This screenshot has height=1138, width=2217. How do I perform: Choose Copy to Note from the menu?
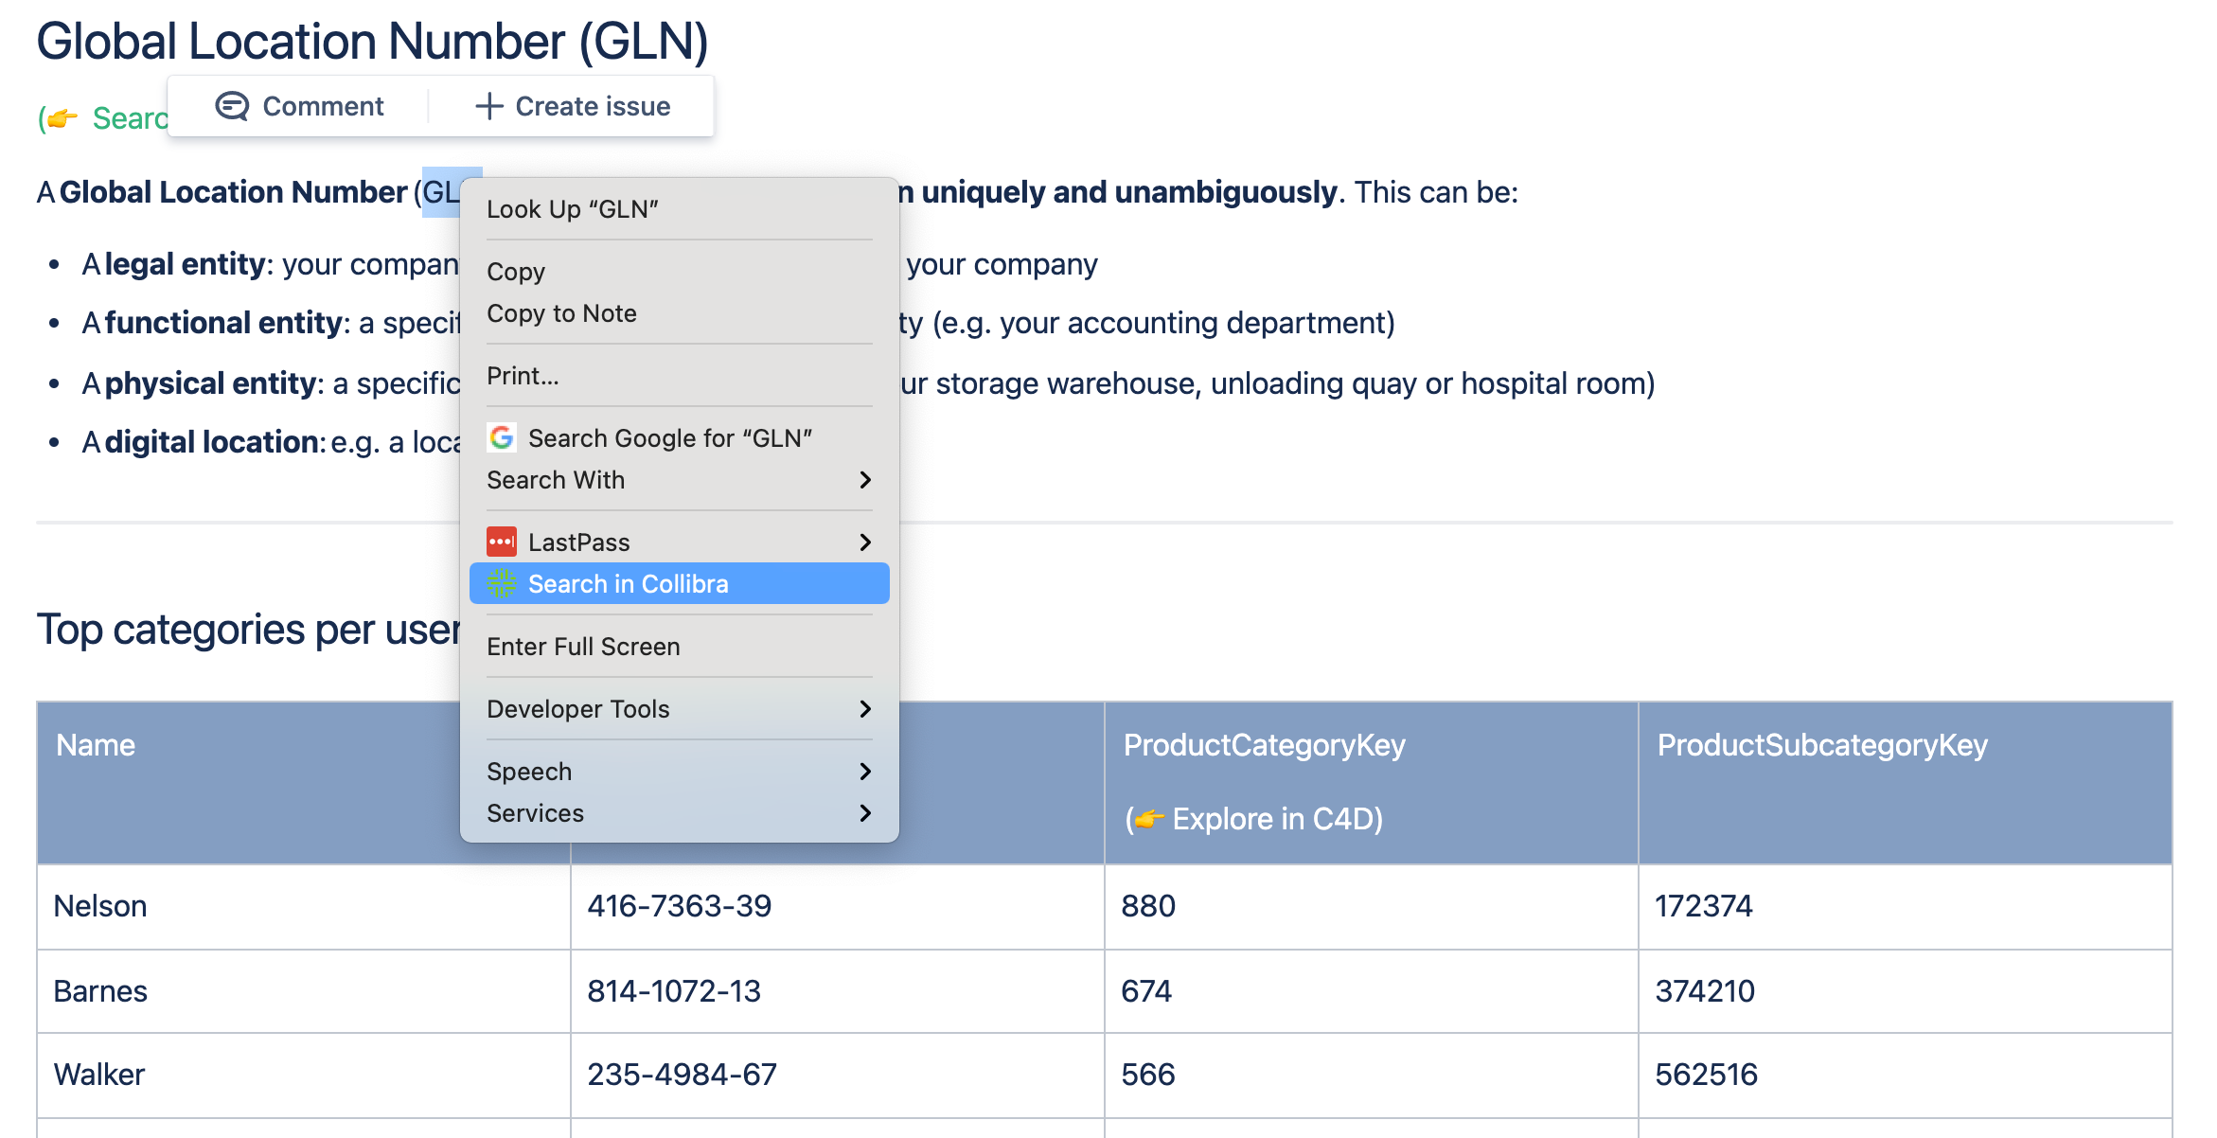[x=562, y=313]
